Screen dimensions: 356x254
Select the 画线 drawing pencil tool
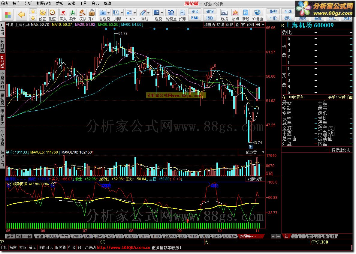[143, 13]
